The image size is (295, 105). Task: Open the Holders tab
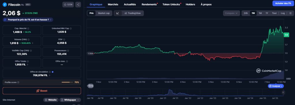coord(190,4)
